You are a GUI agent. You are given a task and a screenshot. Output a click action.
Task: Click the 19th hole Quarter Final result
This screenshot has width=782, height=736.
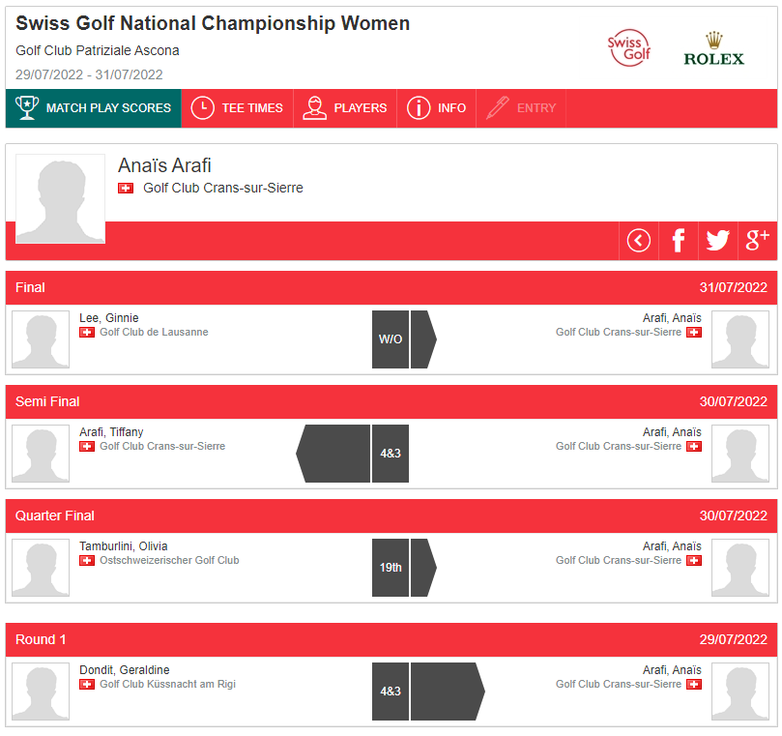[390, 568]
